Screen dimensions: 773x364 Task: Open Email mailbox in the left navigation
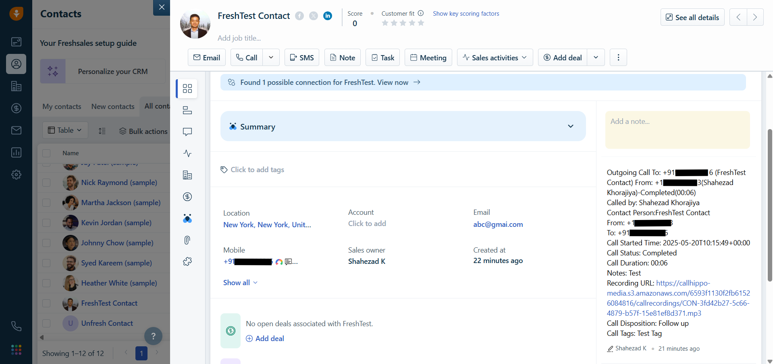pyautogui.click(x=16, y=130)
